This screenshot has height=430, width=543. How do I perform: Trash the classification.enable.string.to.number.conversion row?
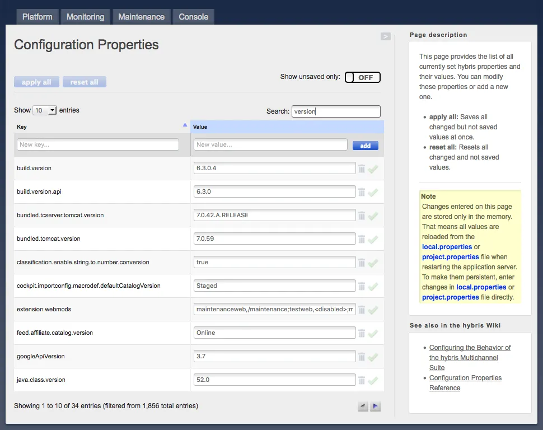coord(362,263)
